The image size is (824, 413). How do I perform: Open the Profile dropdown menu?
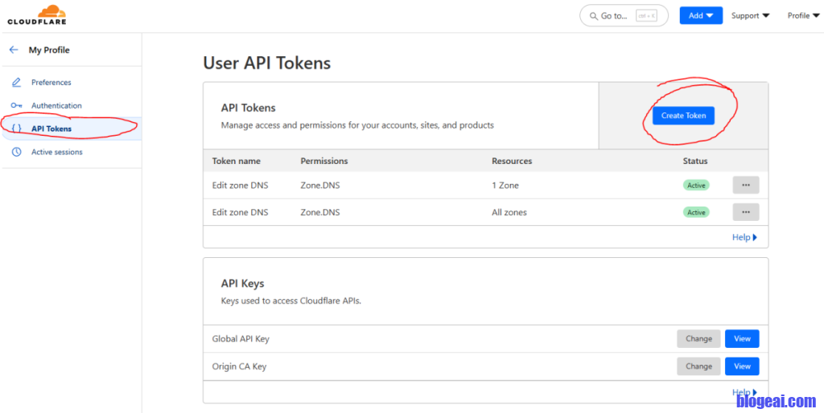(803, 15)
